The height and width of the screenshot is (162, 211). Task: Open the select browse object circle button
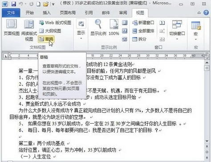207,152
